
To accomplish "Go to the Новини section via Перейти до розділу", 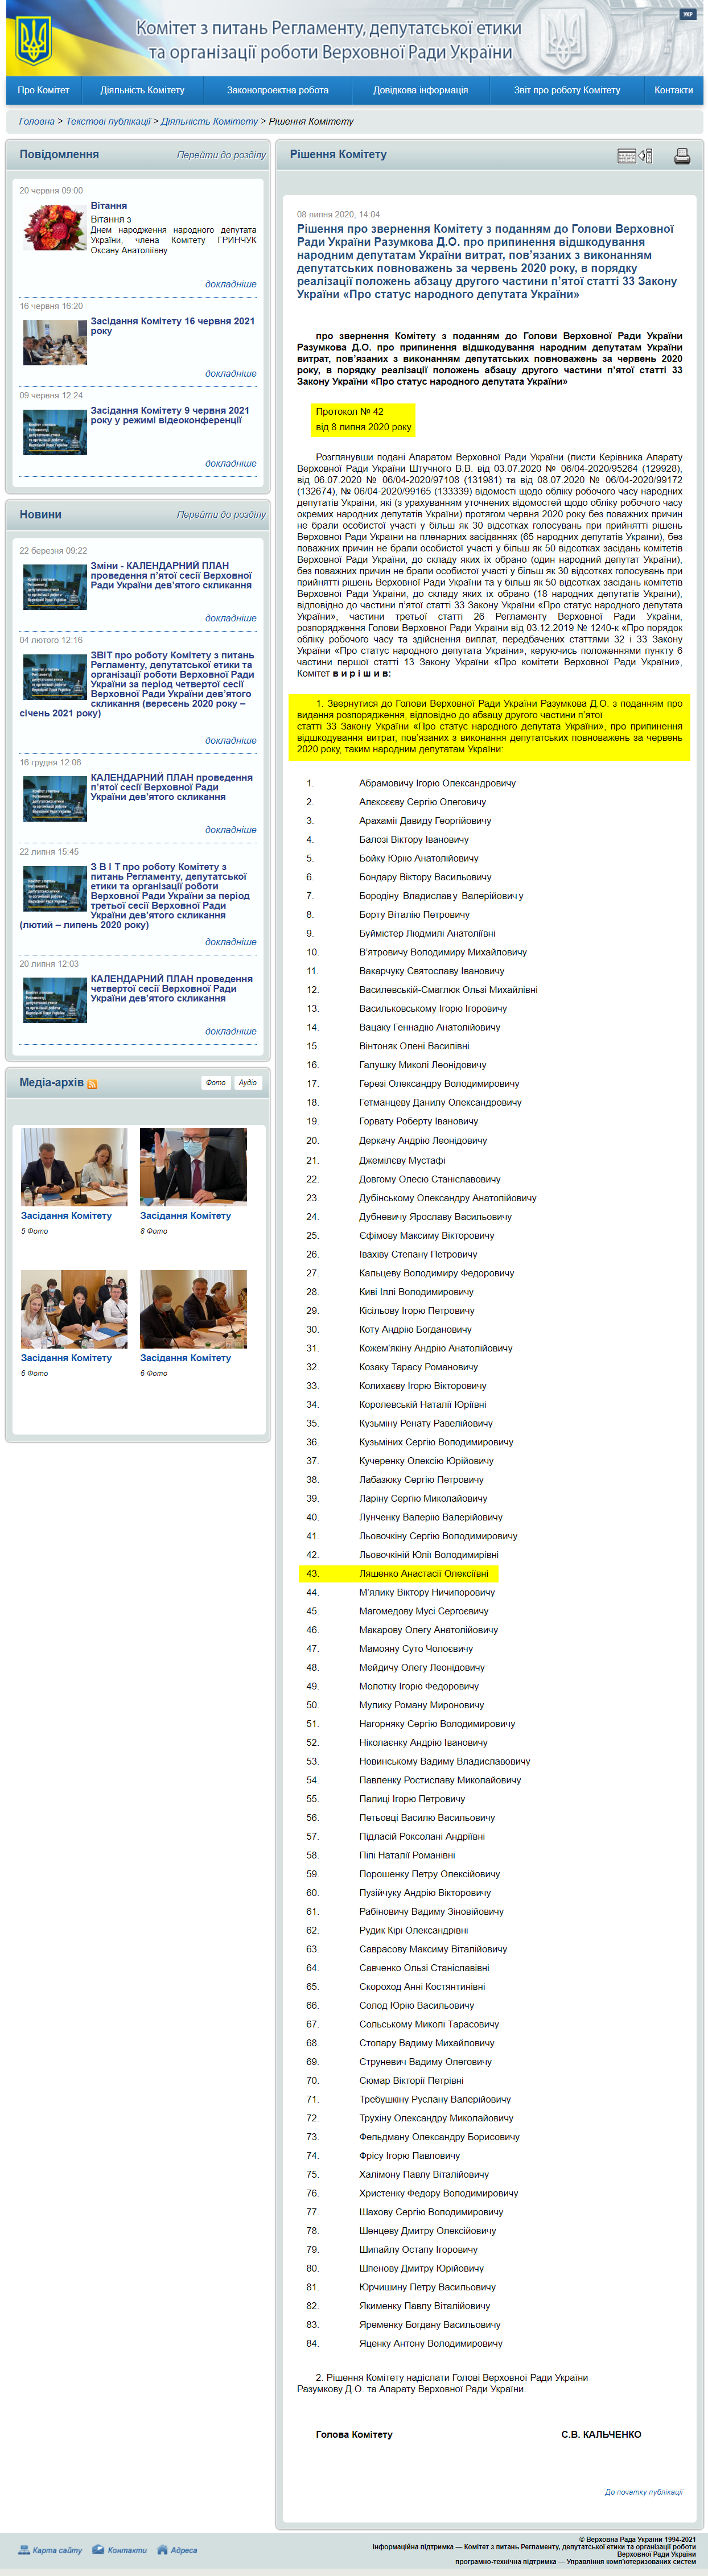I will tap(221, 515).
